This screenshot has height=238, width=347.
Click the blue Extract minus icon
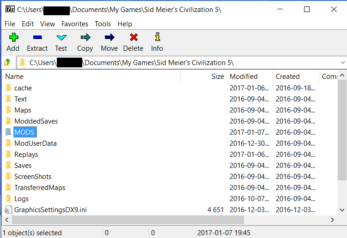click(x=37, y=37)
